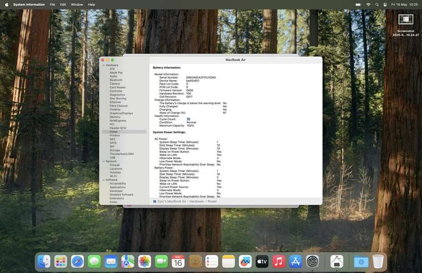422x273 pixels.
Task: Open the Help menu
Action: tap(91, 5)
